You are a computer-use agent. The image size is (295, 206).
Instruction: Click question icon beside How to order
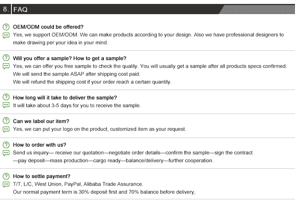point(6,145)
